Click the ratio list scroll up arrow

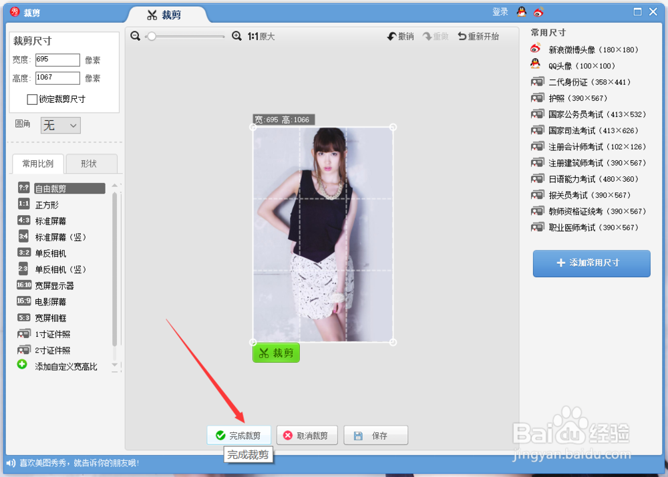click(x=115, y=186)
